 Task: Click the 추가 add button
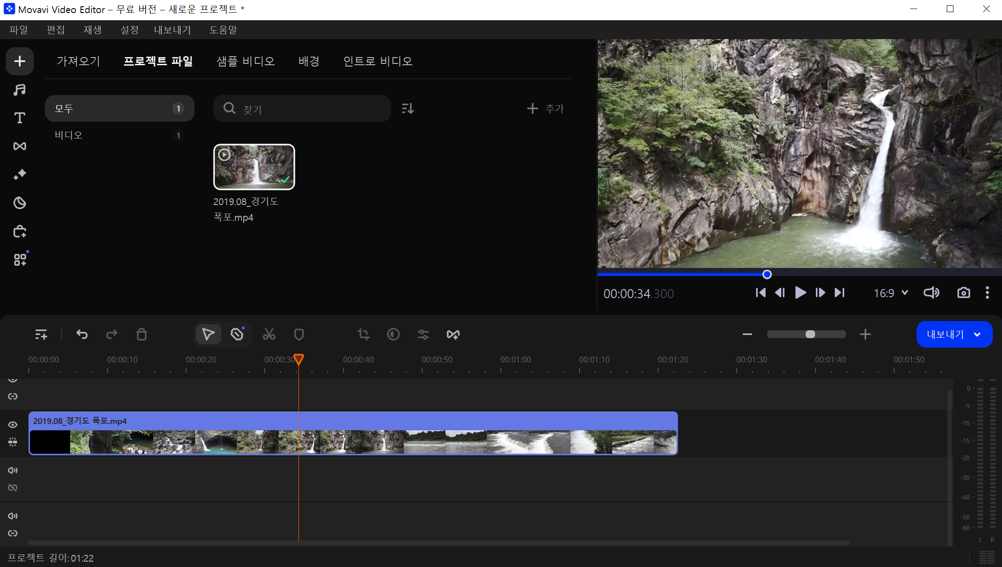coord(545,108)
